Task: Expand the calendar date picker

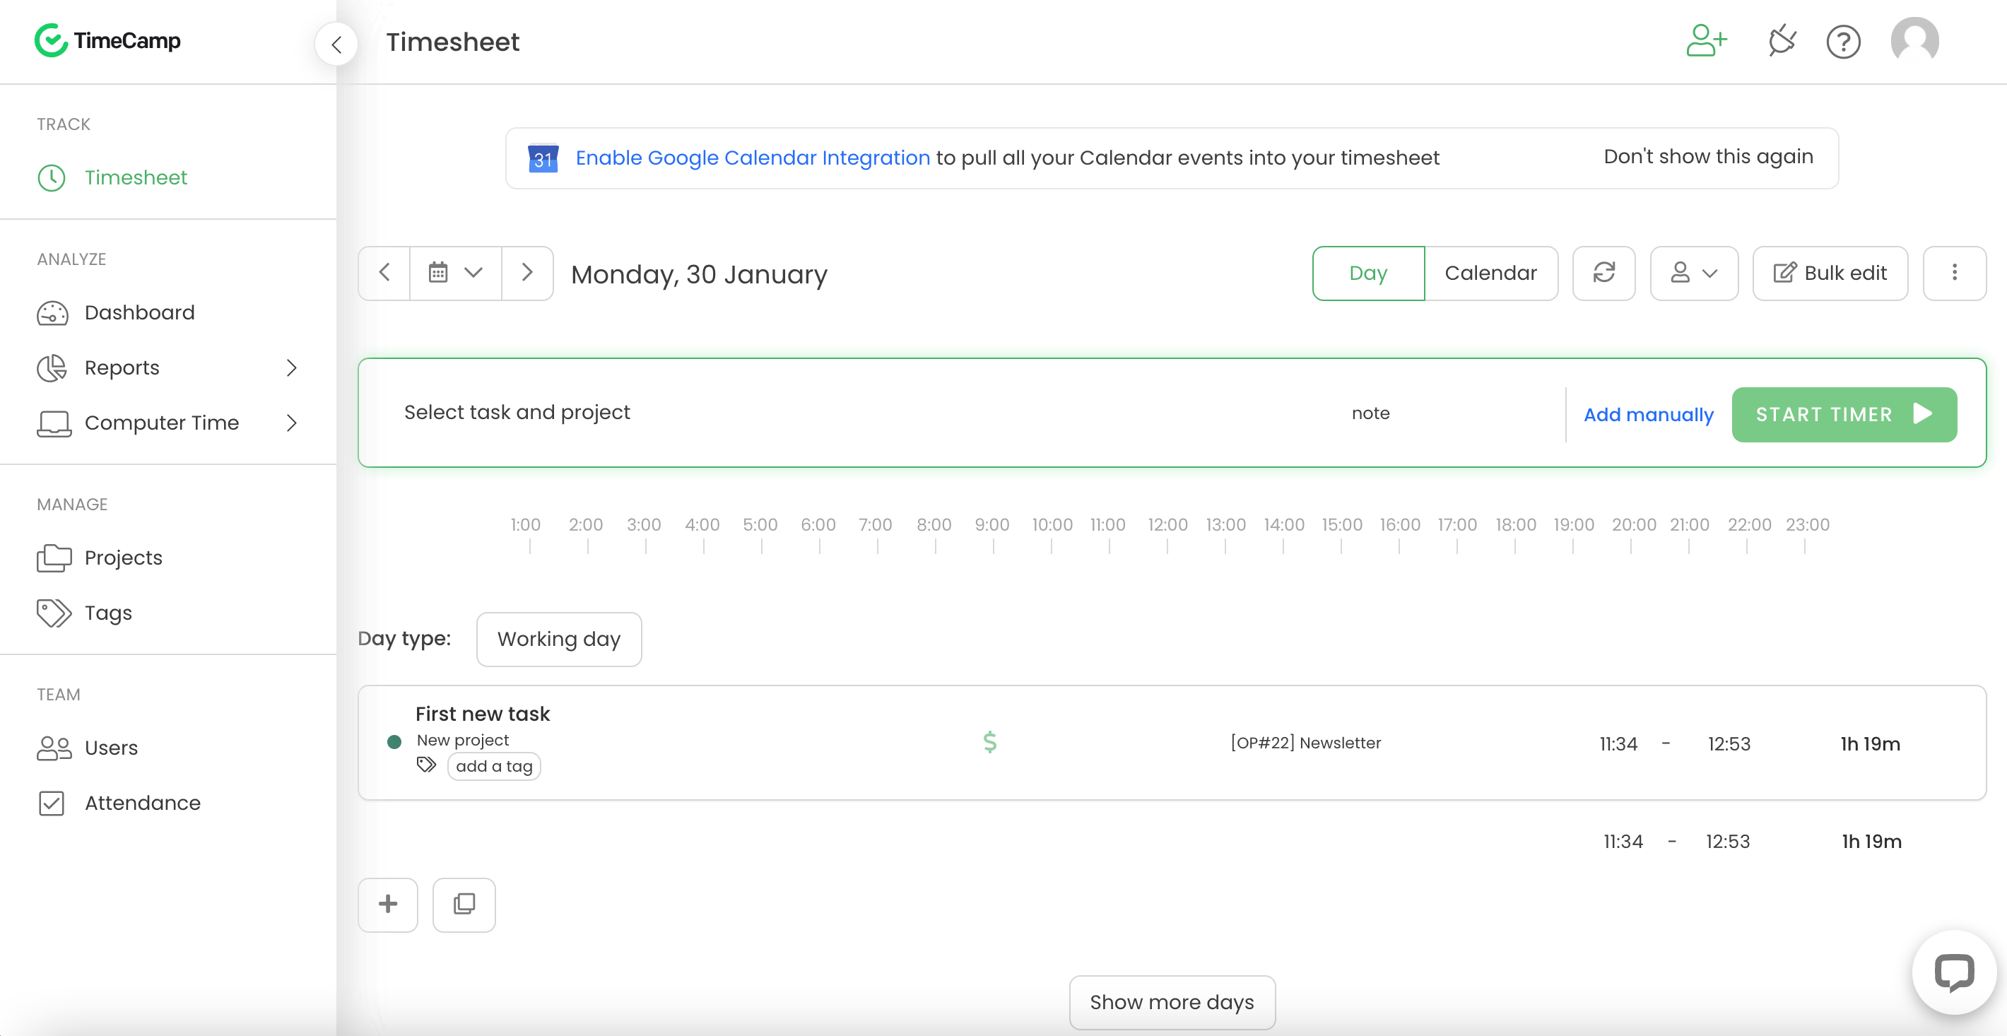Action: (x=454, y=272)
